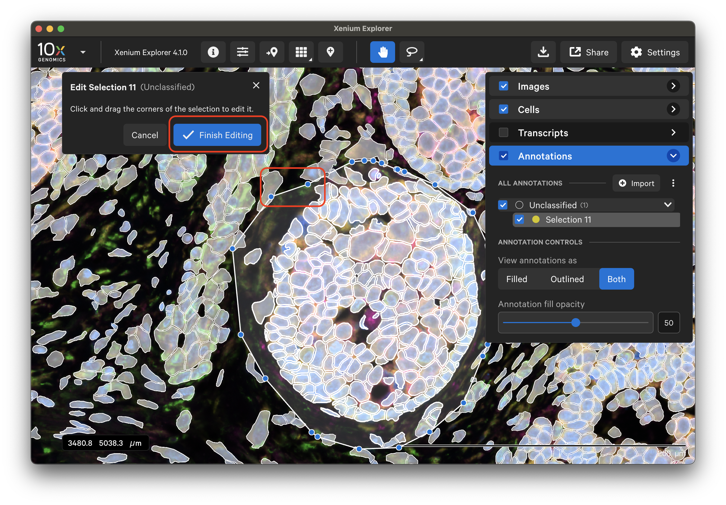This screenshot has height=505, width=726.
Task: Click the go-to-location pin arrow icon
Action: pyautogui.click(x=272, y=52)
